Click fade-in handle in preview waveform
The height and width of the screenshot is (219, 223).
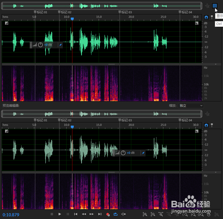click(7, 131)
